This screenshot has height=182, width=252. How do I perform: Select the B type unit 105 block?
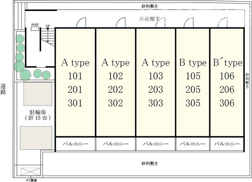[x=192, y=82]
